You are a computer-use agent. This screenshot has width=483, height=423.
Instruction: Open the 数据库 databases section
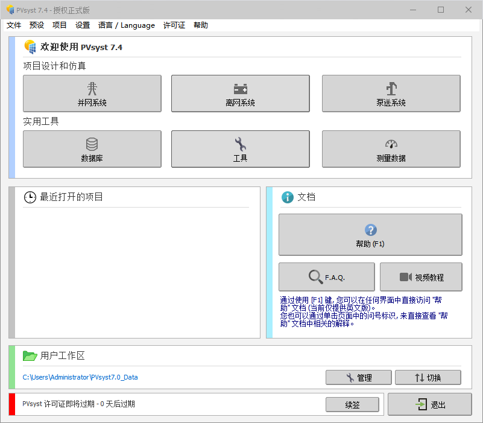(92, 149)
